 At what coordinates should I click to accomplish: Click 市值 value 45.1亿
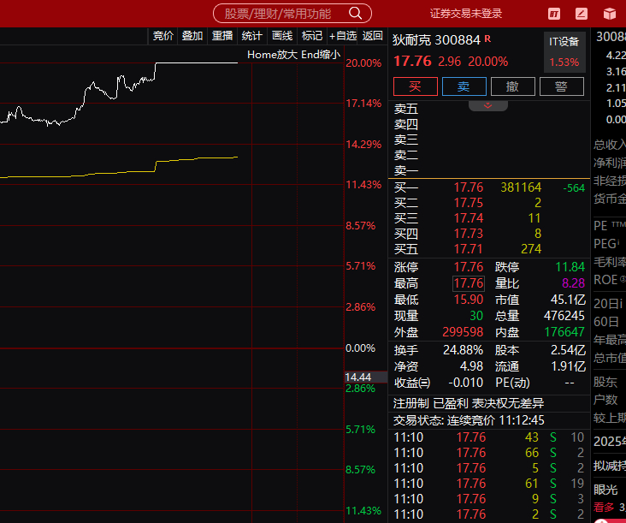coord(568,300)
